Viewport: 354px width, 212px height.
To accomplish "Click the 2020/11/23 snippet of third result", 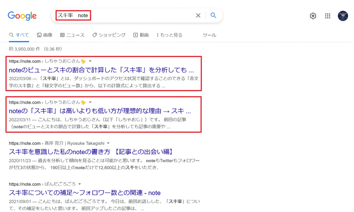I will (x=104, y=164).
